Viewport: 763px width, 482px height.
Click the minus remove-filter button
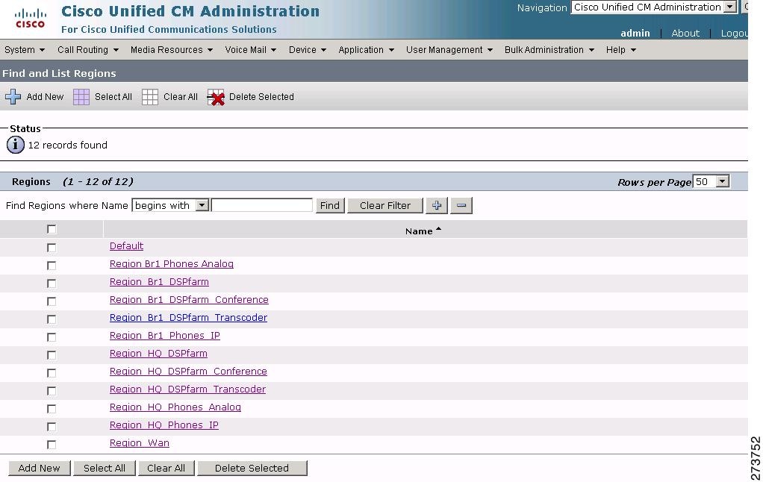461,205
